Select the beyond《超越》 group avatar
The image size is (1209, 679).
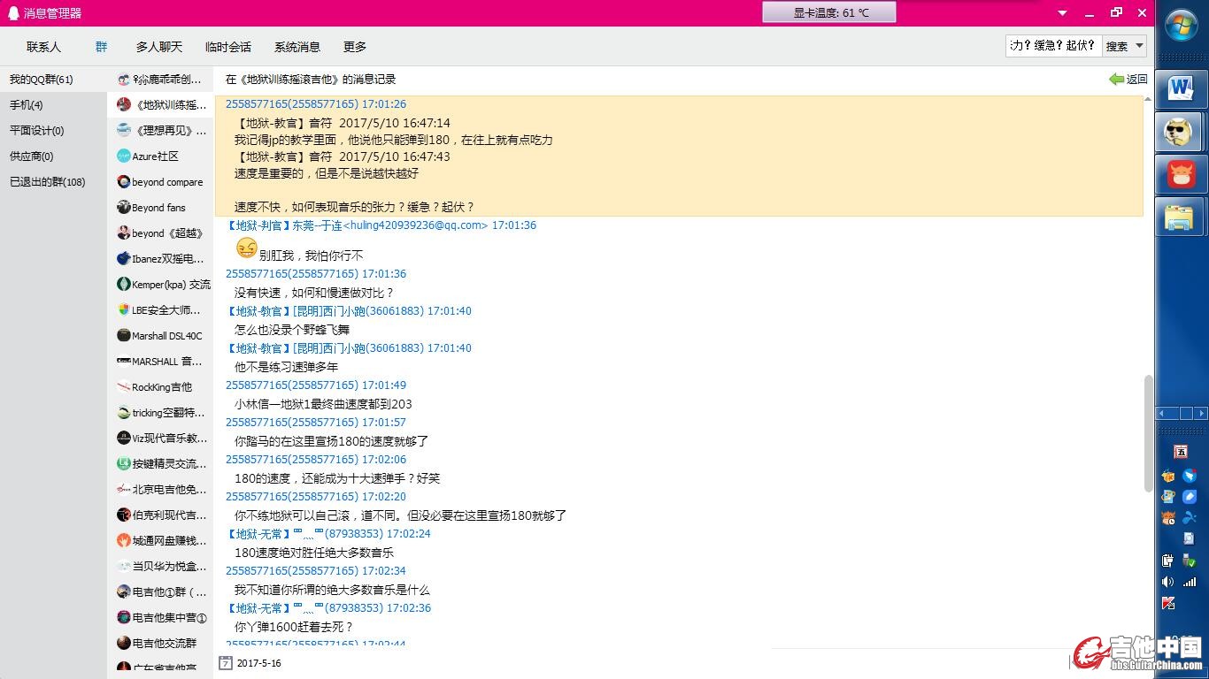[x=124, y=233]
